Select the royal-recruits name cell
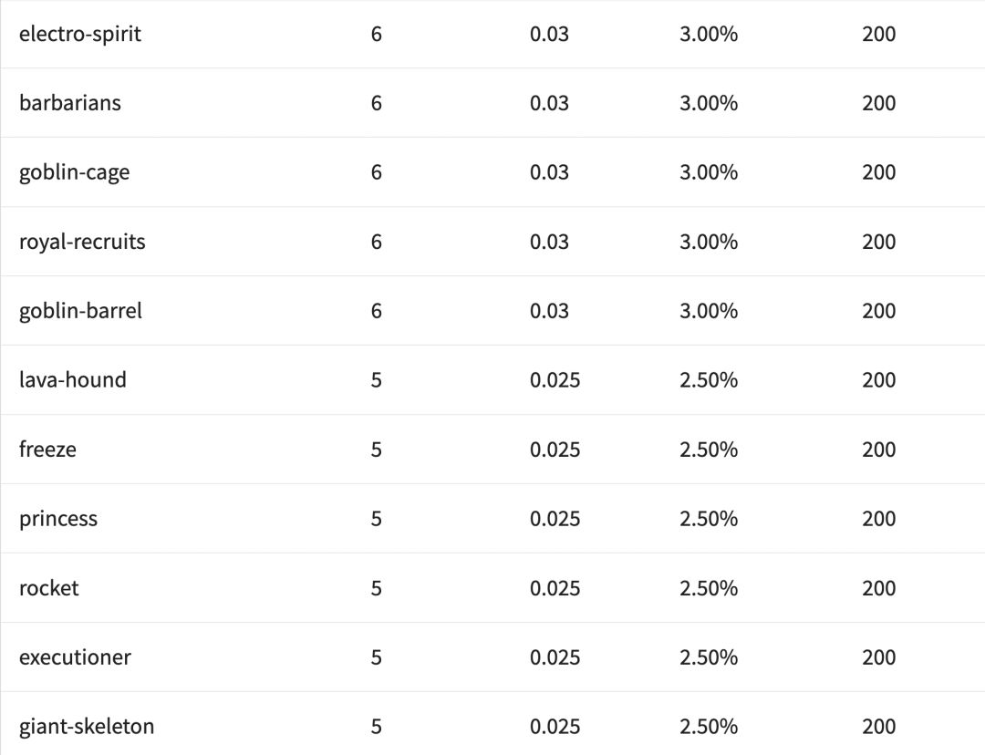This screenshot has width=985, height=755. pyautogui.click(x=82, y=242)
